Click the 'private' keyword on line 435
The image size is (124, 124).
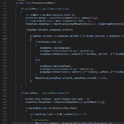coord(20,3)
